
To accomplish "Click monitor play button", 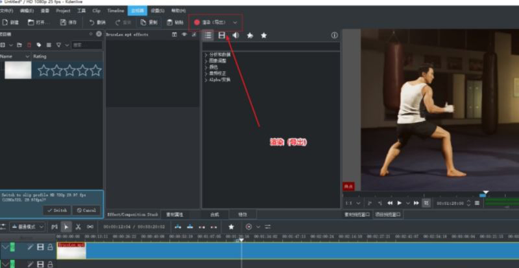I will pos(400,203).
